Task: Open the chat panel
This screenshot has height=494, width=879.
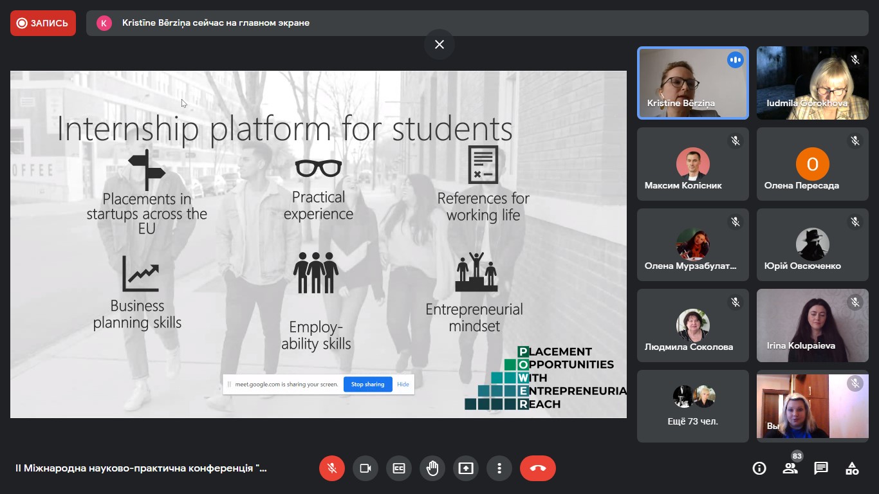Action: point(821,468)
